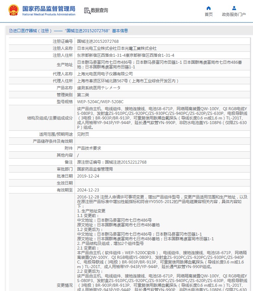This screenshot has width=253, height=291.
Task: Select the 2. 产品结构及组成 change line
Action: (110, 244)
